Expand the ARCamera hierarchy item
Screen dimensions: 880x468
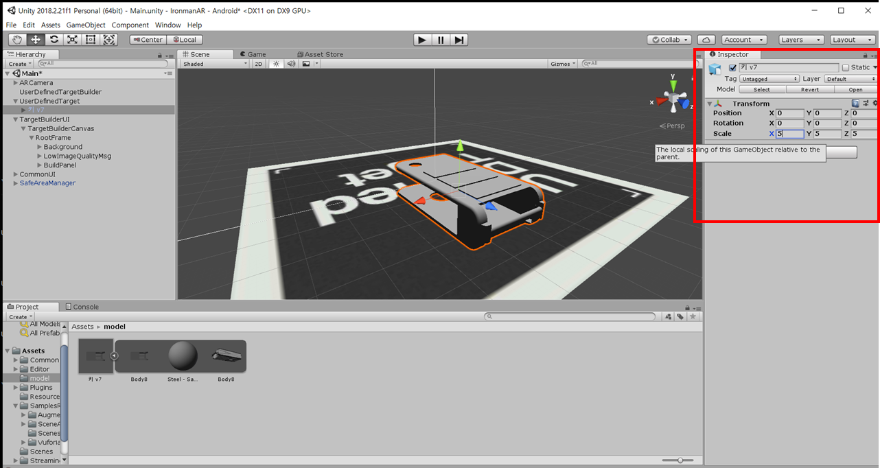(15, 83)
